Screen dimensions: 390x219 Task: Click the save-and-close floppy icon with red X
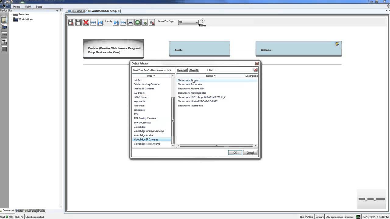click(71, 22)
